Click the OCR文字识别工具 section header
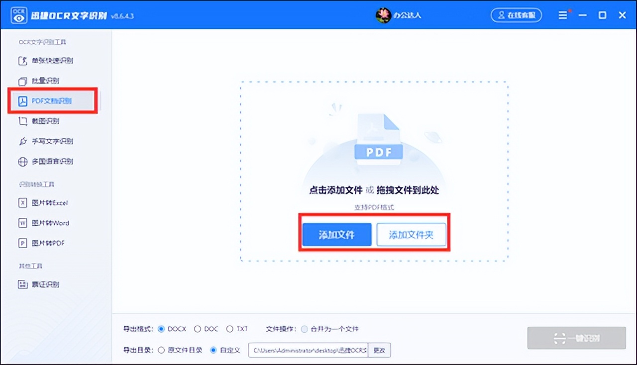 (43, 42)
